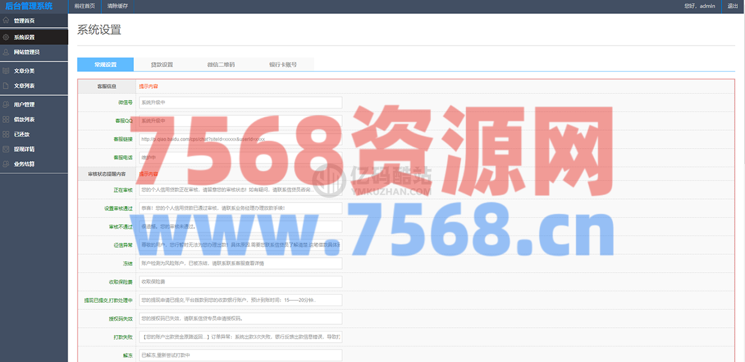The height and width of the screenshot is (362, 745).
Task: Click the icon next to 已还款
Action: [6, 134]
